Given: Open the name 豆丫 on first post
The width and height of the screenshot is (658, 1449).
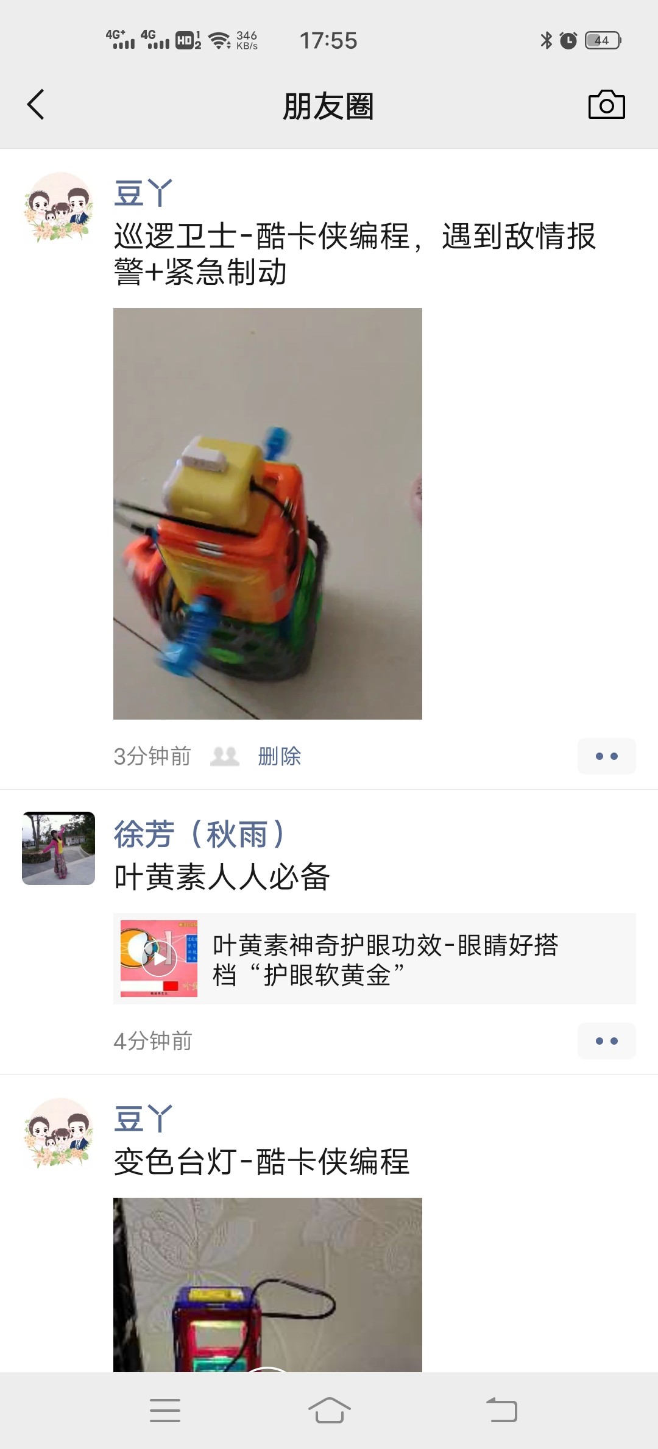Looking at the screenshot, I should 143,193.
